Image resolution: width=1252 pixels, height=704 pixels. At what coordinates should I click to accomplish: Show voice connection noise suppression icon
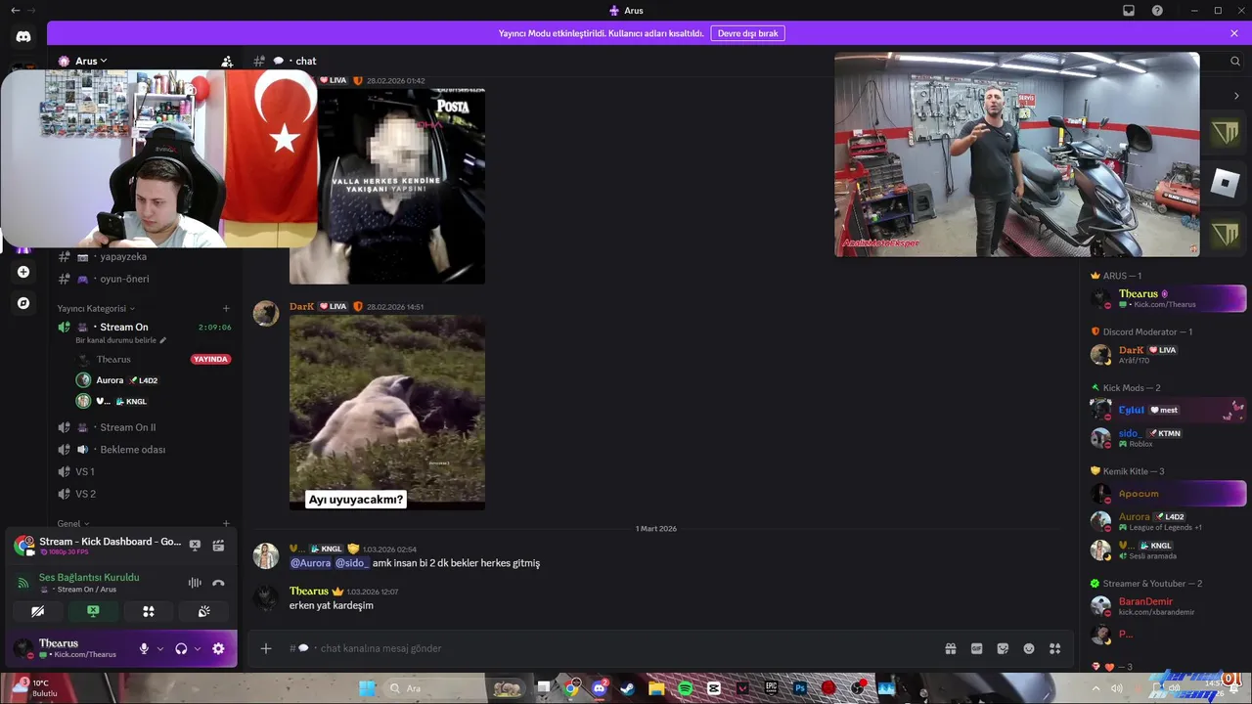[x=195, y=583]
